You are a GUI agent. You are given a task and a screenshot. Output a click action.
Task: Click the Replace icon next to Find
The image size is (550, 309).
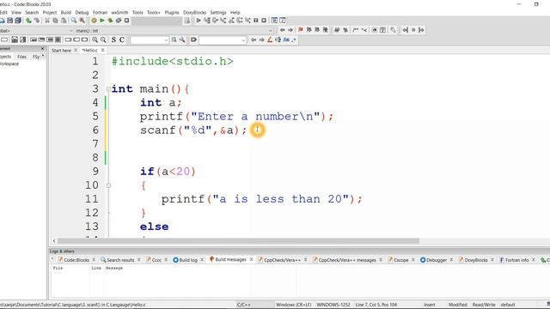point(82,21)
